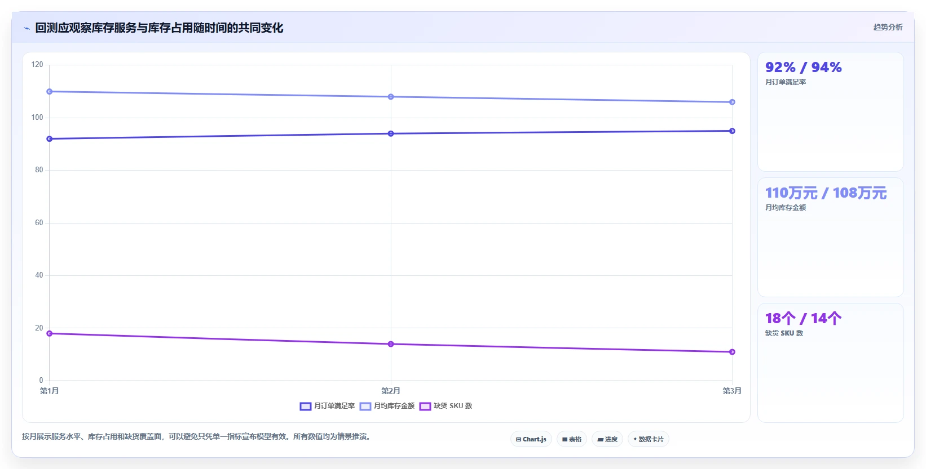Click the 缺货 SKU 数 legend color box
The height and width of the screenshot is (469, 926).
(x=425, y=407)
